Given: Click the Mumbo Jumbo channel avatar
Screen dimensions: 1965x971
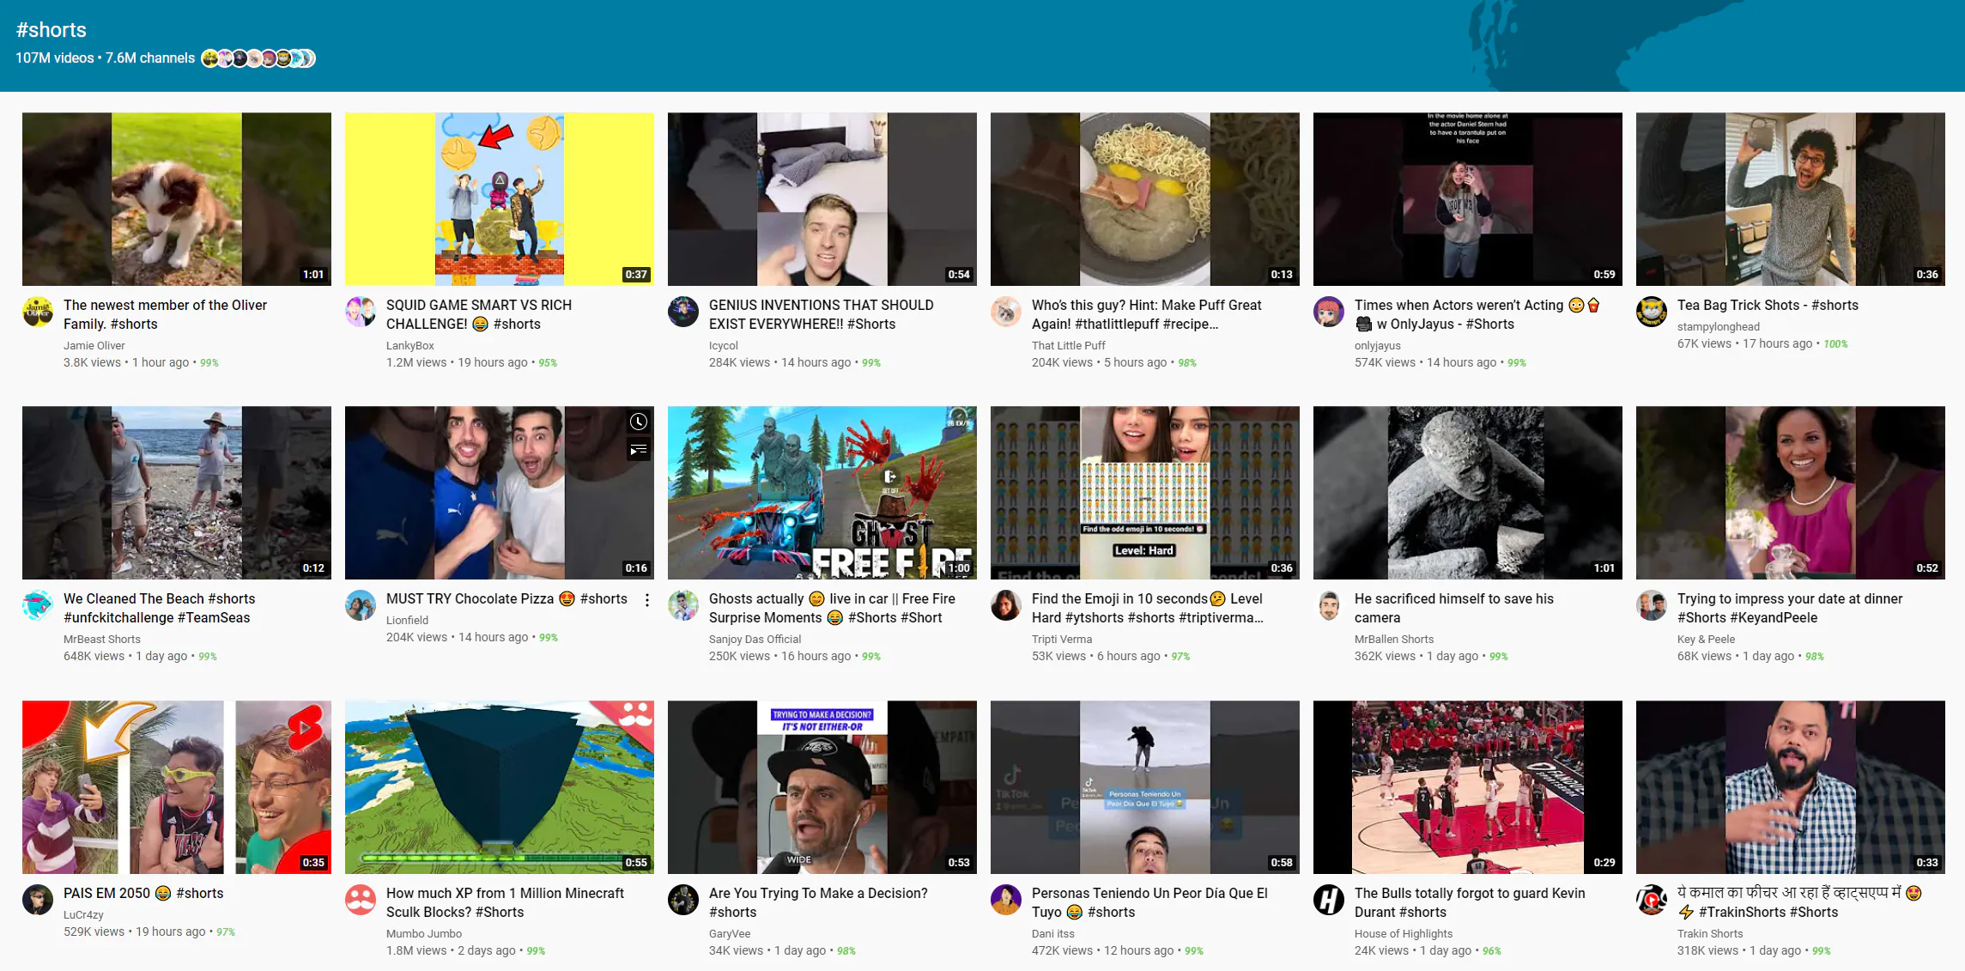Looking at the screenshot, I should [x=361, y=900].
